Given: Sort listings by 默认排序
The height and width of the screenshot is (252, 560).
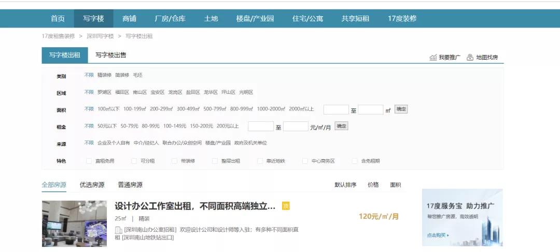Looking at the screenshot, I should point(345,185).
